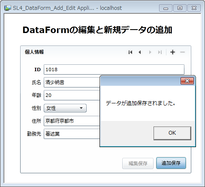Click the ID field containing 1018

point(114,69)
